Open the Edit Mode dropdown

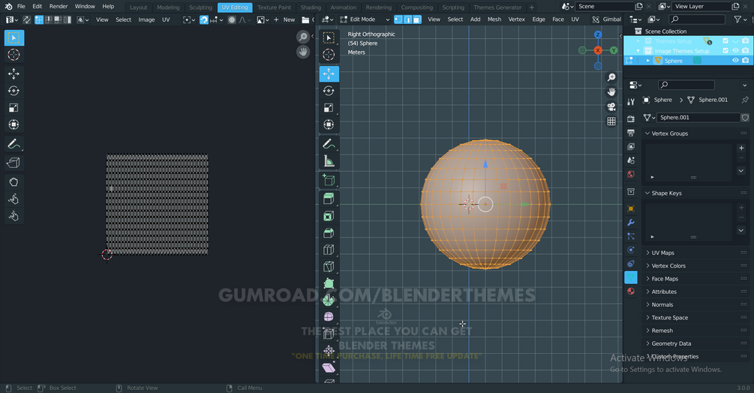click(365, 19)
